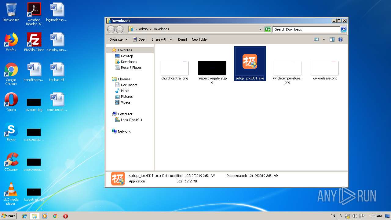
Task: Open the views options dropdown arrow
Action: (324, 39)
